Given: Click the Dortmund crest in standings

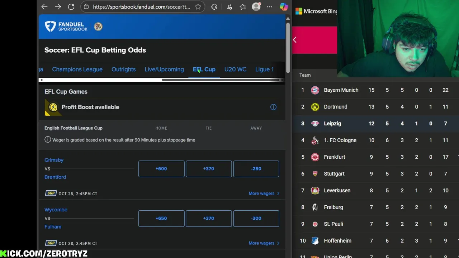Looking at the screenshot, I should pyautogui.click(x=315, y=107).
